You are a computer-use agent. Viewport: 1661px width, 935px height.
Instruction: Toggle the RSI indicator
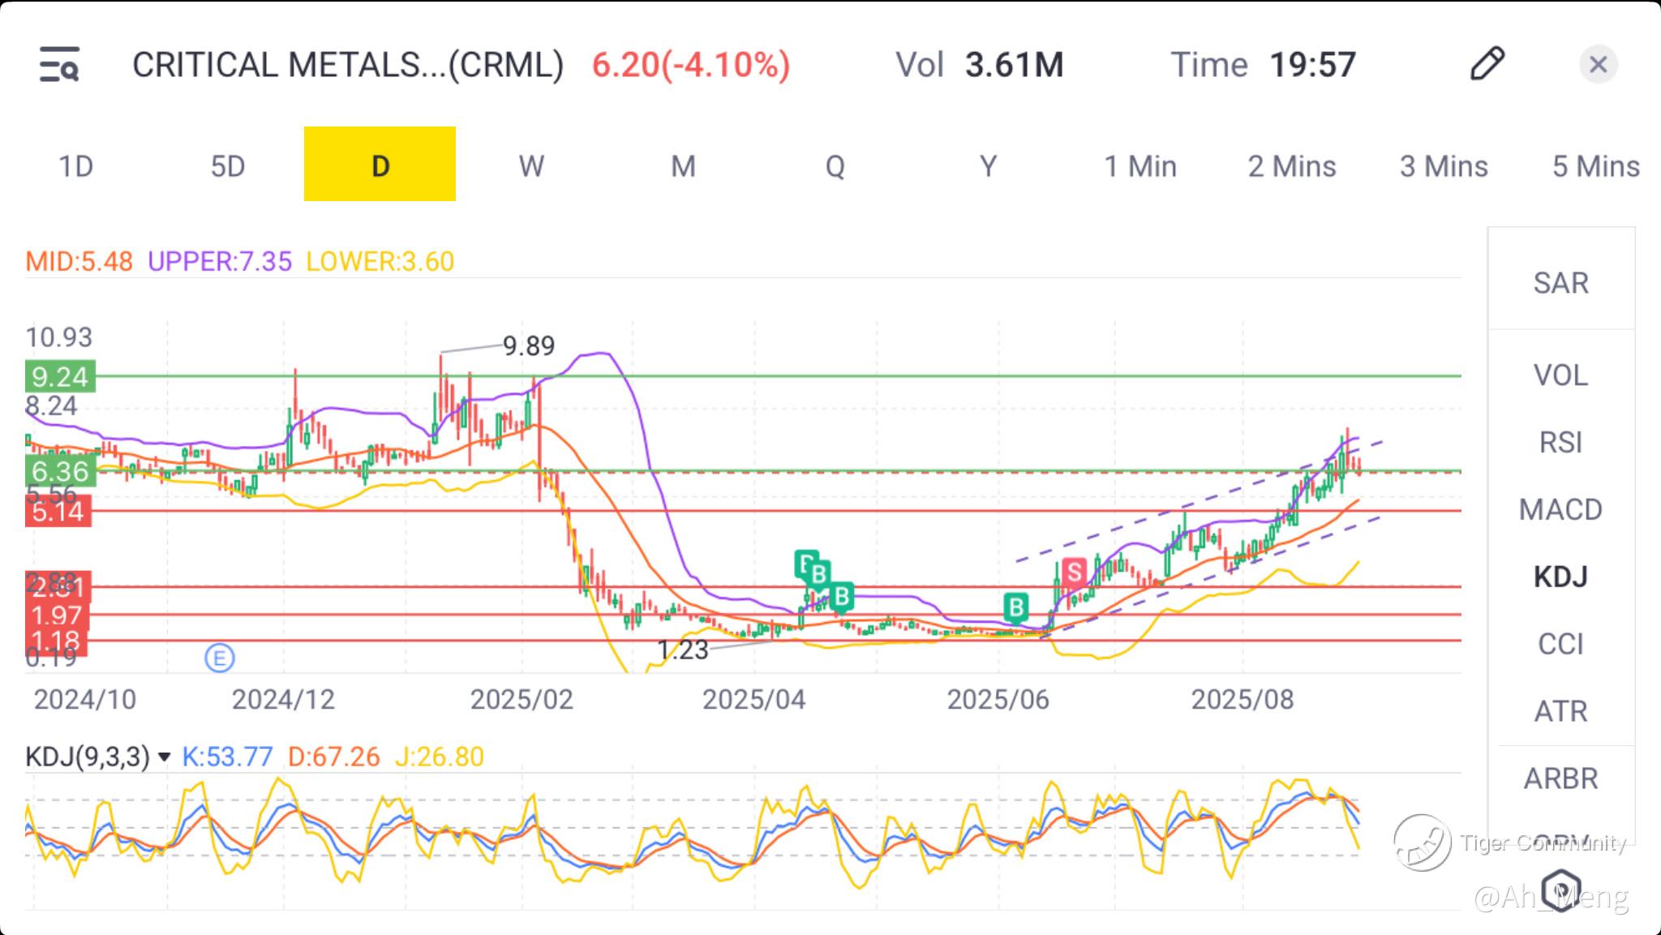1560,443
